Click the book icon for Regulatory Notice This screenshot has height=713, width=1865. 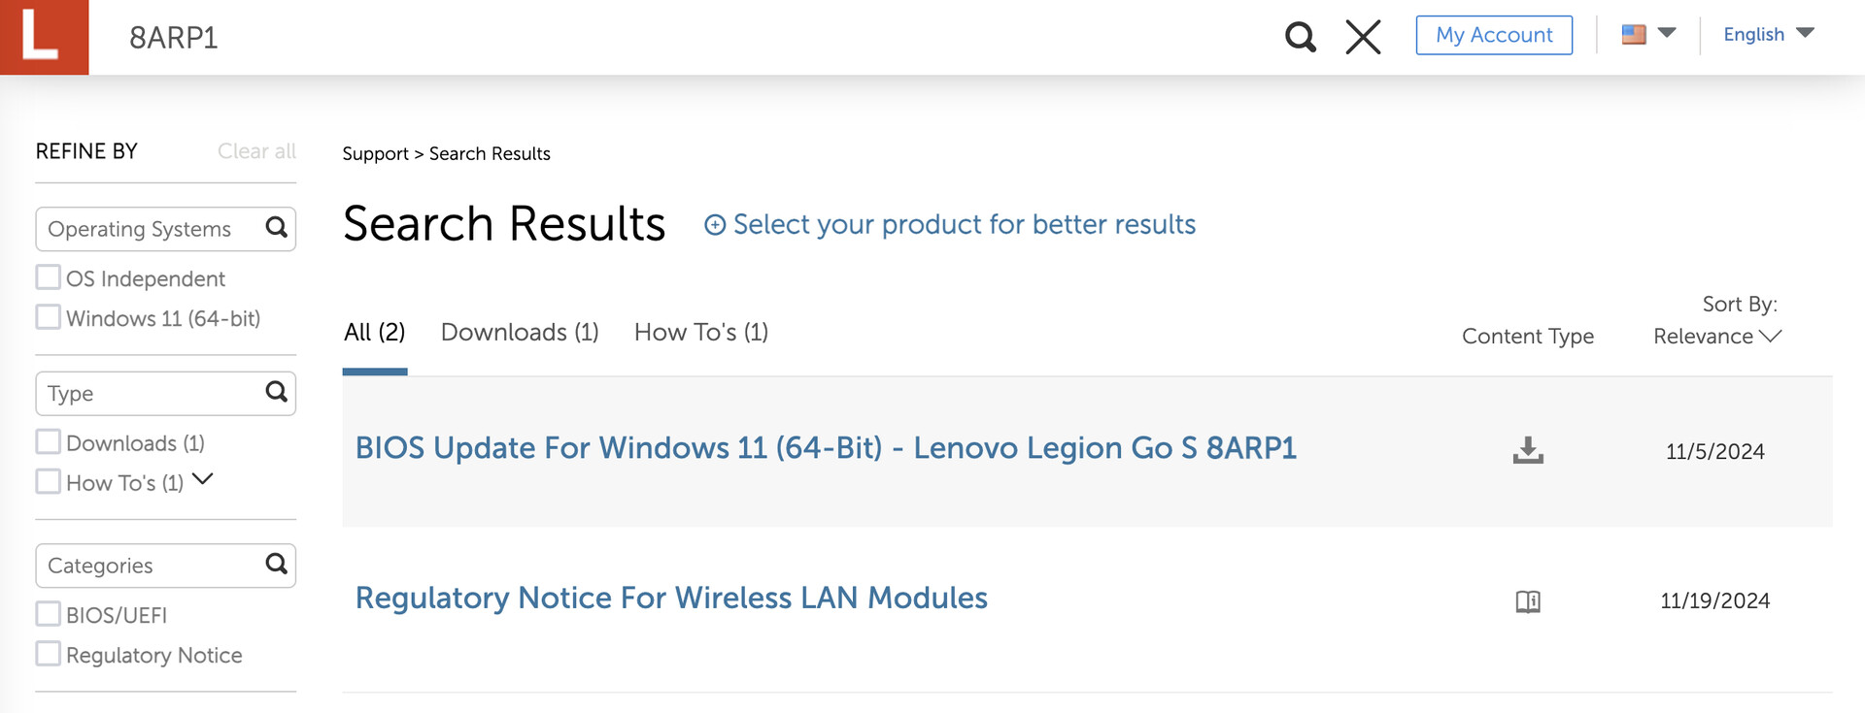(x=1528, y=601)
